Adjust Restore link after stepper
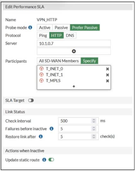This screenshot has width=136, height=172. (x=94, y=136)
